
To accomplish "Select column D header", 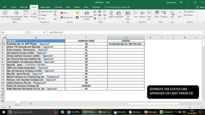I will point(36,38).
